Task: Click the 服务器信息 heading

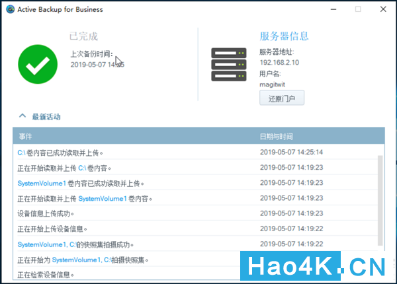Action: coord(284,36)
